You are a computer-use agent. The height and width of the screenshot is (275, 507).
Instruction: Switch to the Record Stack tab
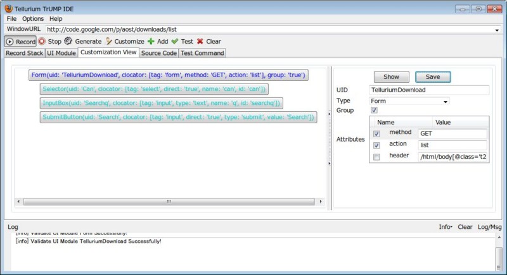[x=24, y=53]
